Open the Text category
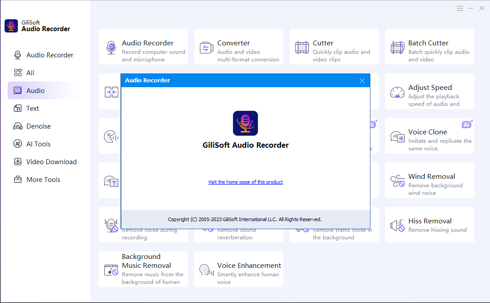The width and height of the screenshot is (490, 303). point(43,109)
